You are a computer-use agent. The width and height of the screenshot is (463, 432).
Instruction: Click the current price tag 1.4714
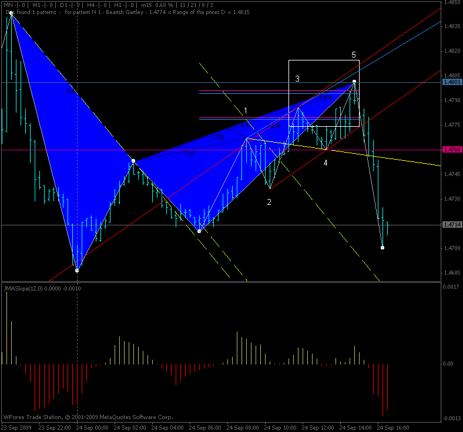tap(451, 225)
